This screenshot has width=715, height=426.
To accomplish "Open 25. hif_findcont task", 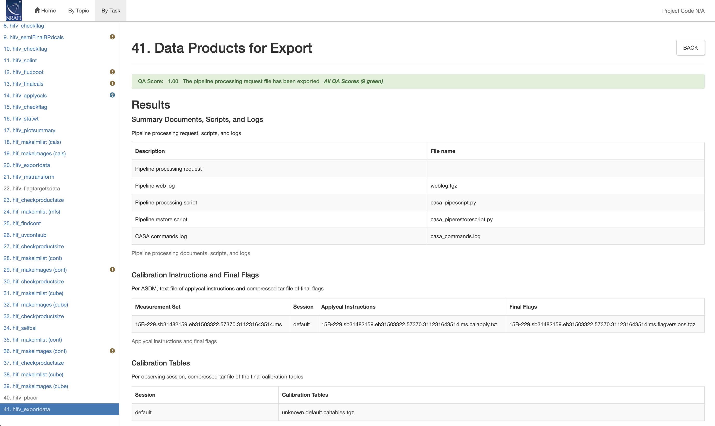I will 22,223.
